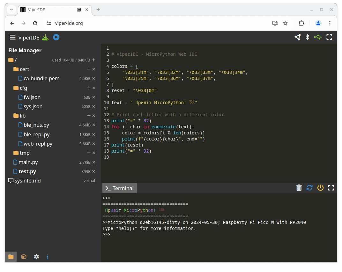
Task: Add a file to the lib folder
Action: coord(89,116)
